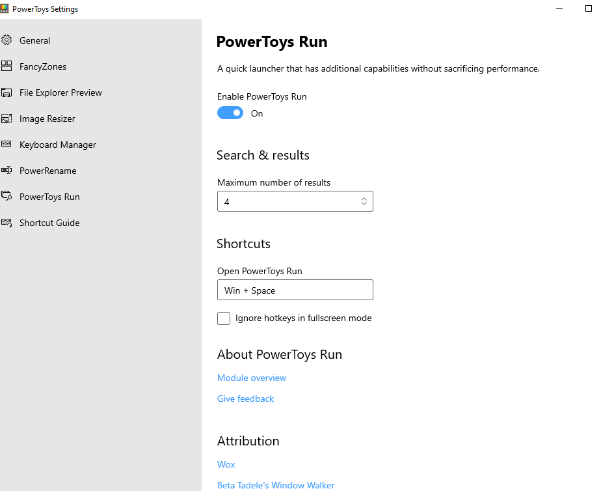Image resolution: width=614 pixels, height=491 pixels.
Task: Click the PowerToys app icon in title bar
Action: [4, 8]
